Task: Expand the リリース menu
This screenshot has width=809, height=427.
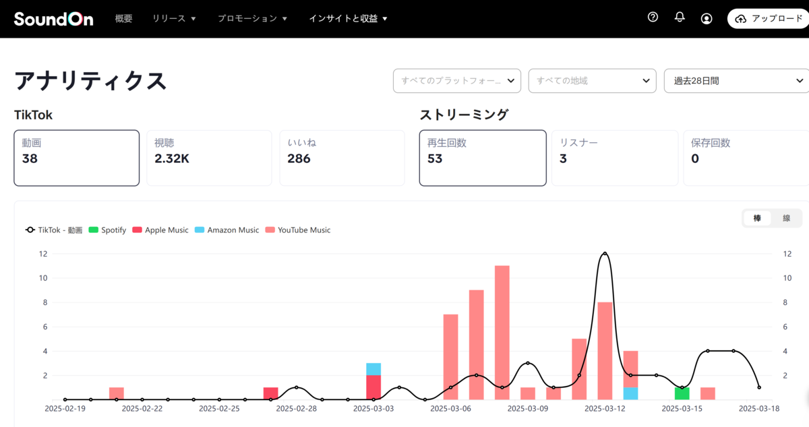Action: click(174, 19)
